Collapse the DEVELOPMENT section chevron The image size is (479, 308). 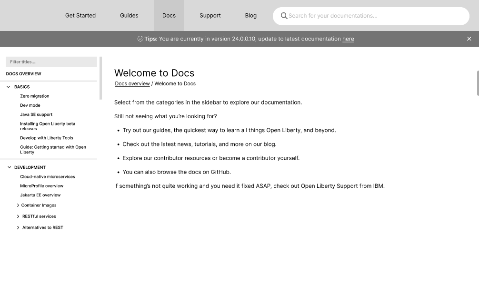coord(9,167)
